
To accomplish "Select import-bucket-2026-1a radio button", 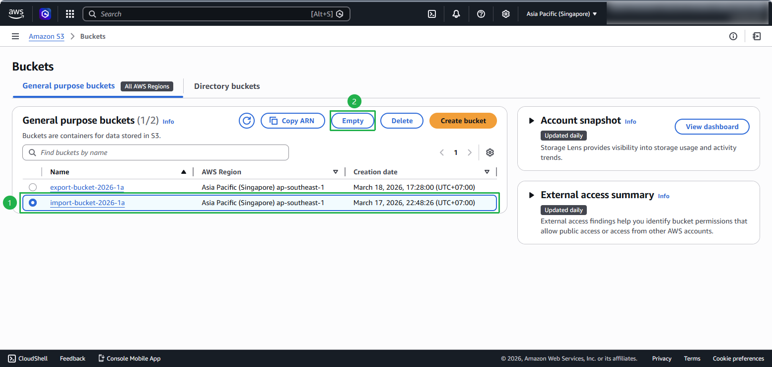I will [33, 203].
